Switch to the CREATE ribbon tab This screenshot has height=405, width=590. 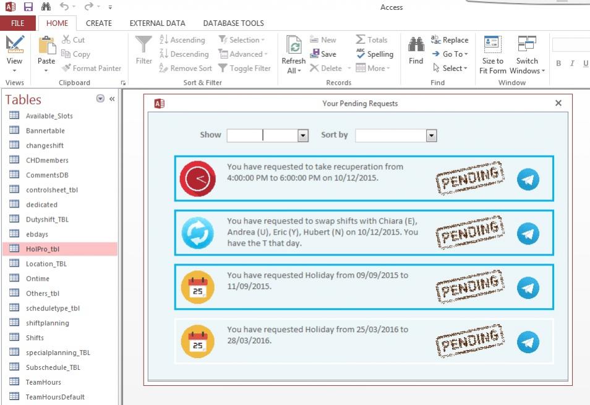pyautogui.click(x=98, y=23)
